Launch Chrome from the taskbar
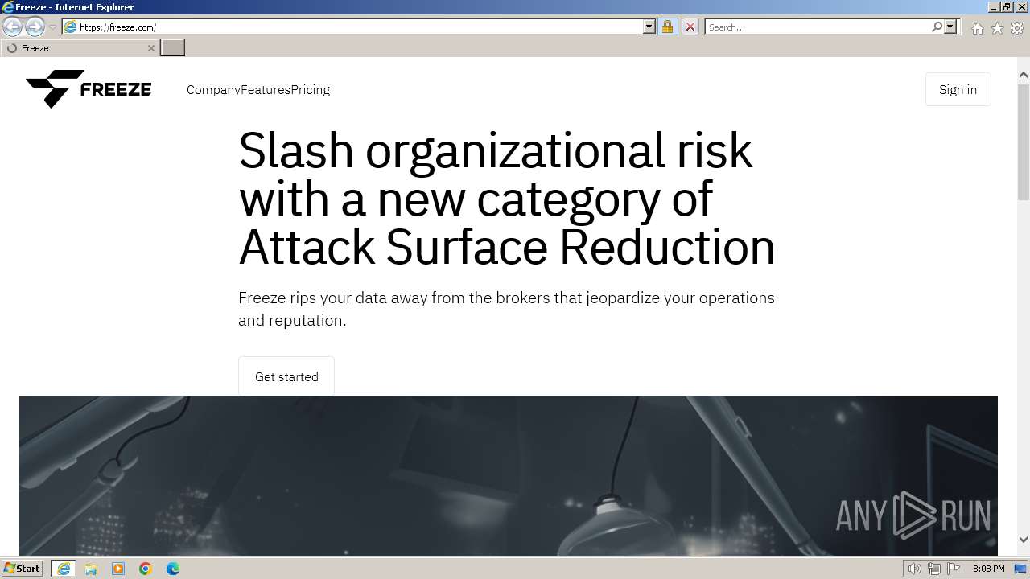 point(146,569)
